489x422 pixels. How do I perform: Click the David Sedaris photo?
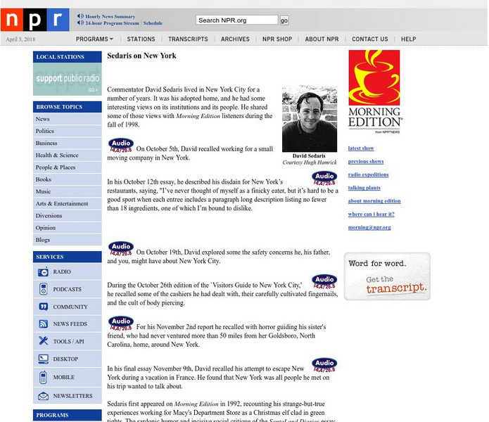pos(310,118)
